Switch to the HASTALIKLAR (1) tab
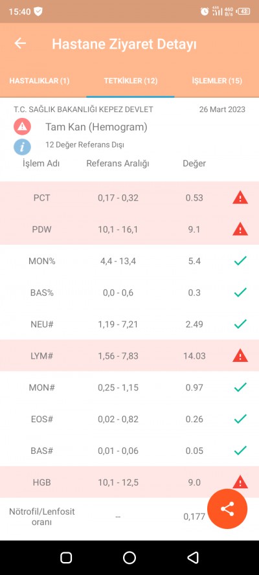259x575 pixels. coord(39,81)
